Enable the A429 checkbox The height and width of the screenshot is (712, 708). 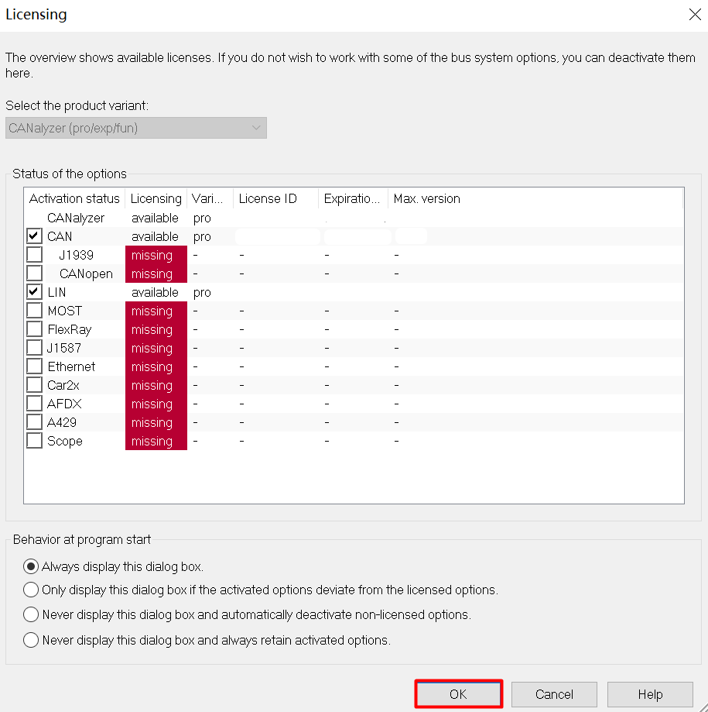coord(34,422)
